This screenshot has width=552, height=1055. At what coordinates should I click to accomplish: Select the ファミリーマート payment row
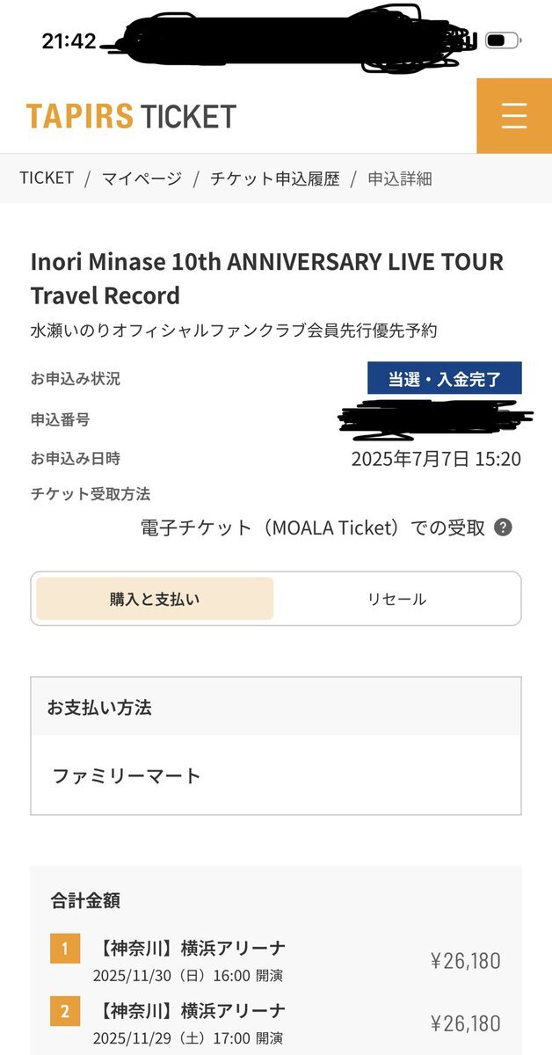click(275, 775)
